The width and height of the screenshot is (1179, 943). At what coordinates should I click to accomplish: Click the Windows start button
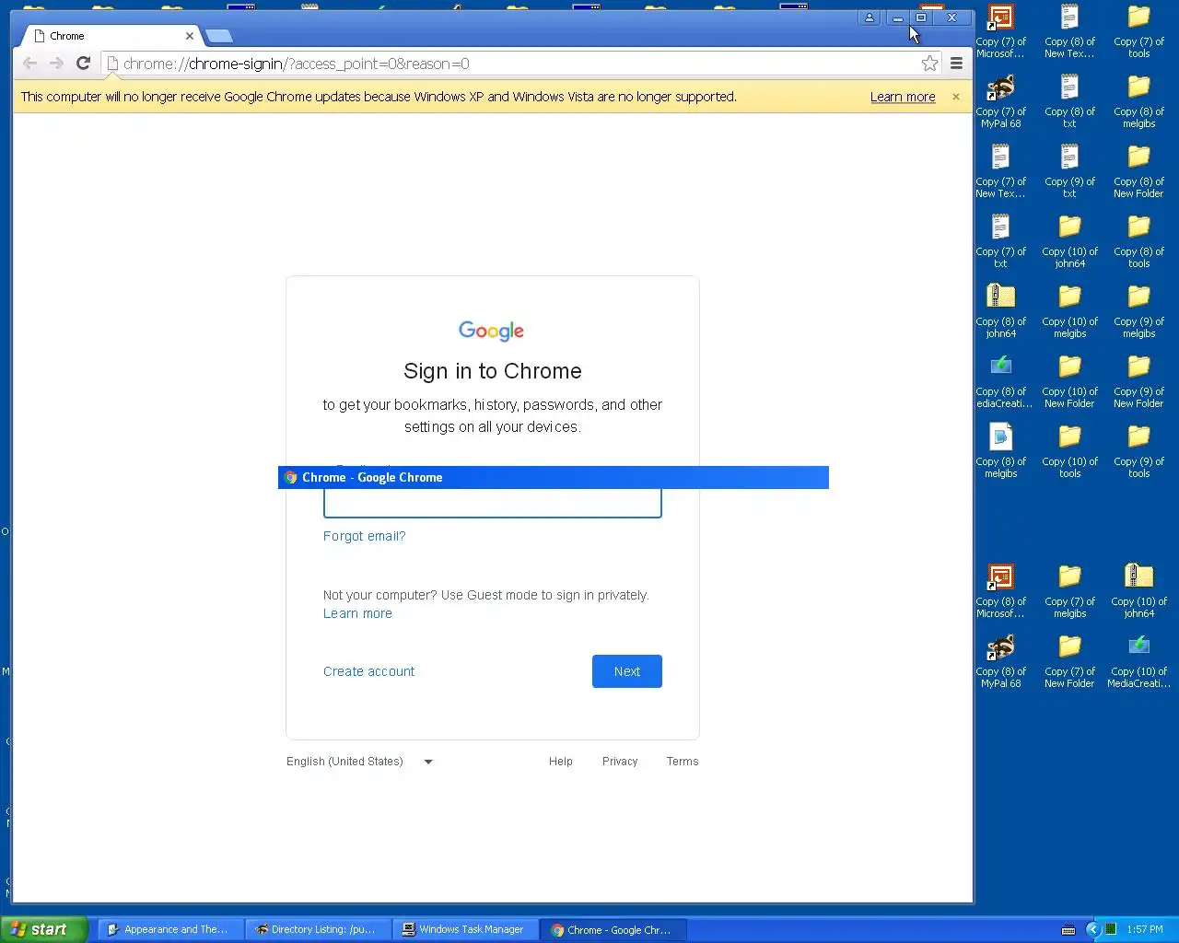[x=43, y=929]
